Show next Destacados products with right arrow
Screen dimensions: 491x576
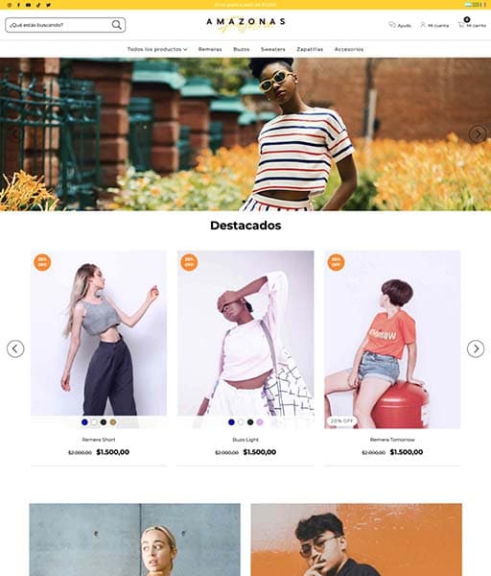(x=476, y=348)
